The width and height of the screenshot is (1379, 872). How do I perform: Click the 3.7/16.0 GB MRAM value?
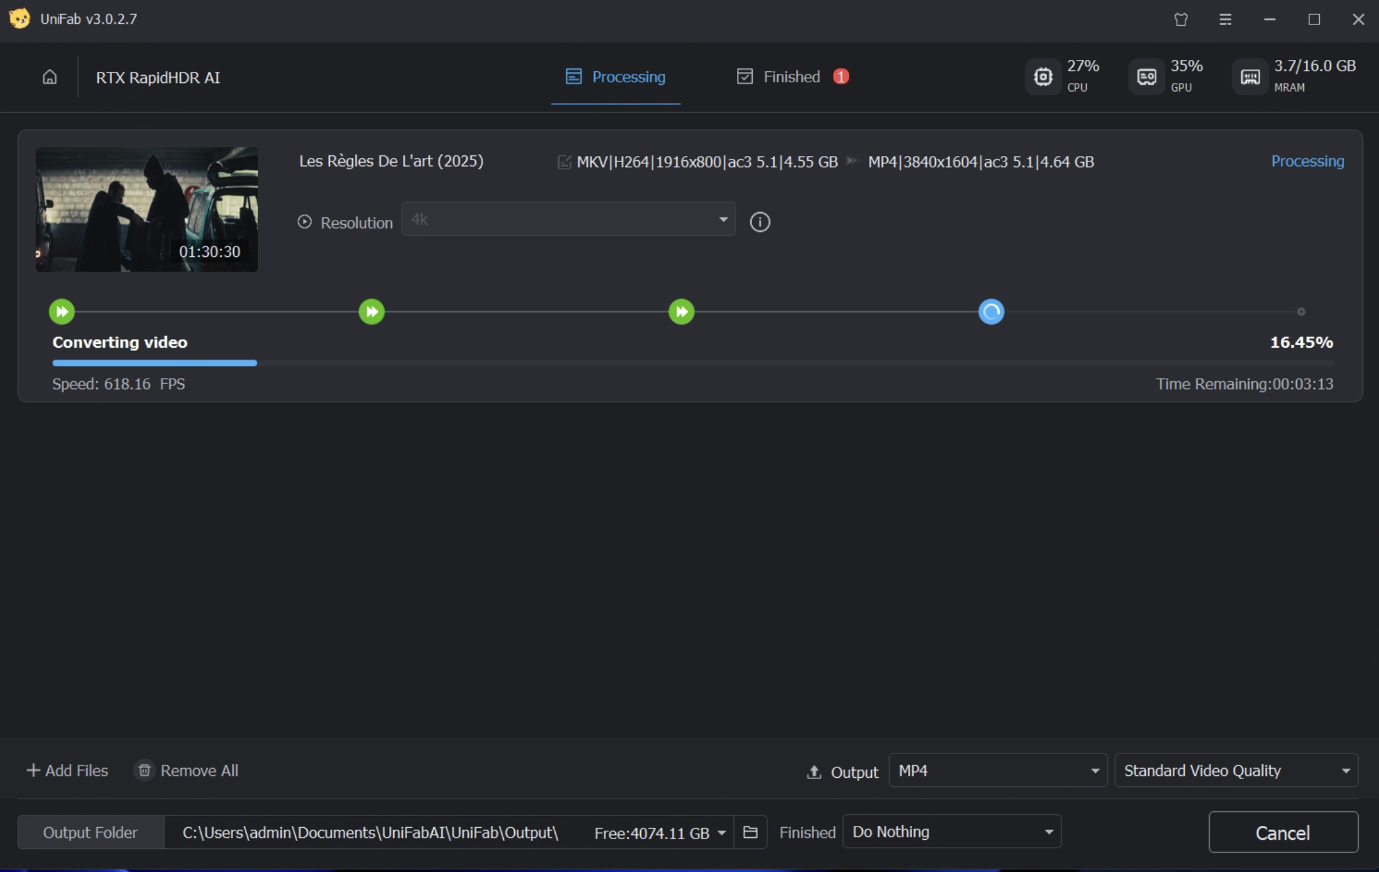coord(1314,66)
